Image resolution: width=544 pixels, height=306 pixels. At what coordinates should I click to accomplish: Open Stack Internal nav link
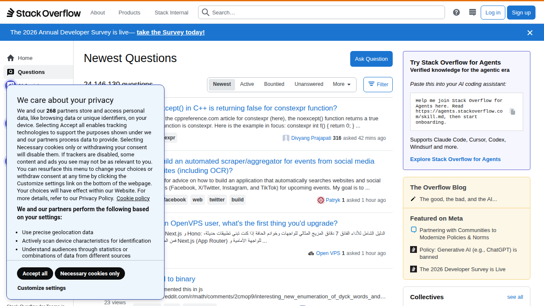pos(171,13)
